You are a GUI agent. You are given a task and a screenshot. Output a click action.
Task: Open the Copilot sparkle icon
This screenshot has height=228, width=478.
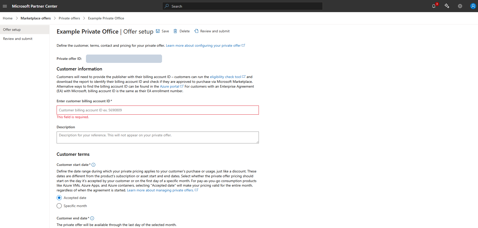pos(447,6)
